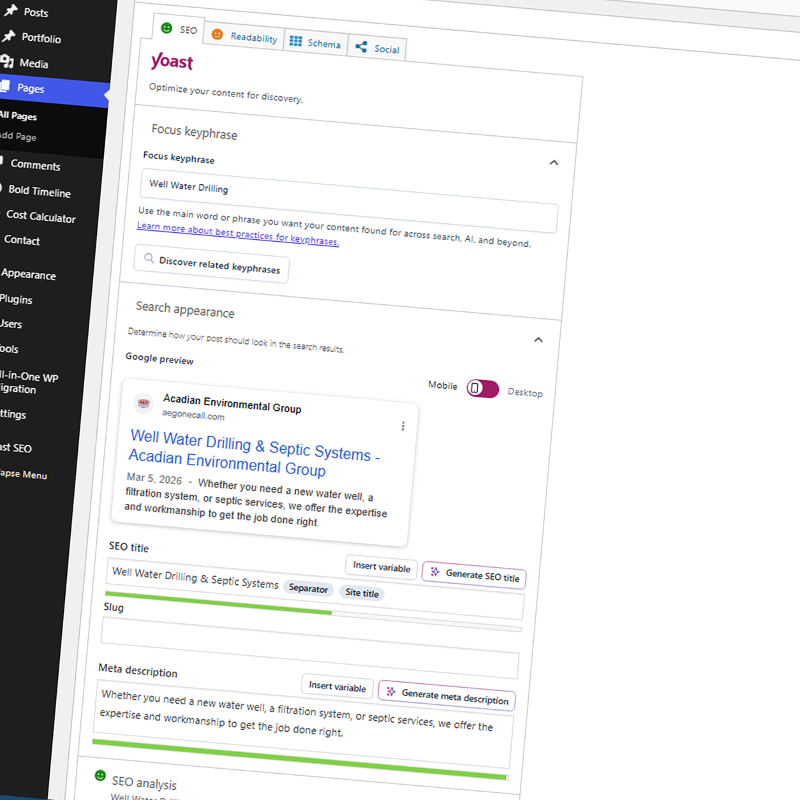Click the Schema grid icon
The image size is (800, 800).
295,41
